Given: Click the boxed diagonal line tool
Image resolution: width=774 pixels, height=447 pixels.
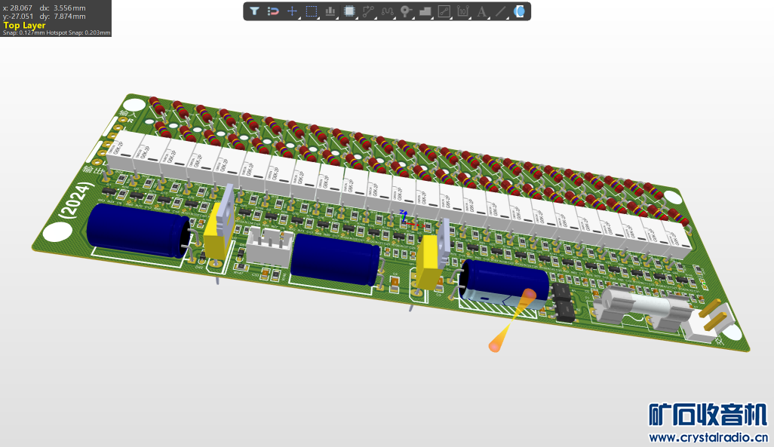Looking at the screenshot, I should coord(444,11).
